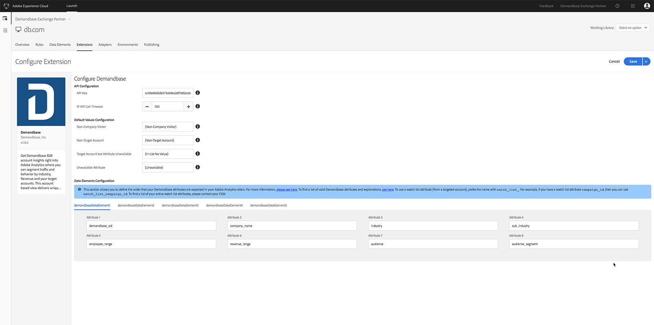Open the Working Library dropdown
The width and height of the screenshot is (654, 325).
[633, 28]
